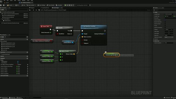Switch to the Viewport tab
Image resolution: width=176 pixels, height=99 pixels.
[x=32, y=8]
